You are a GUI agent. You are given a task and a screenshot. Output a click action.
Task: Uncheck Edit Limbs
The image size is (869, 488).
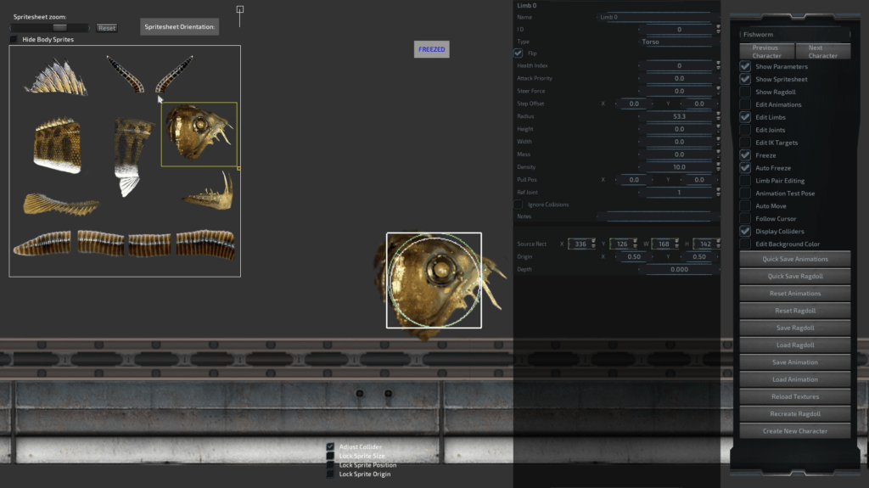(745, 118)
